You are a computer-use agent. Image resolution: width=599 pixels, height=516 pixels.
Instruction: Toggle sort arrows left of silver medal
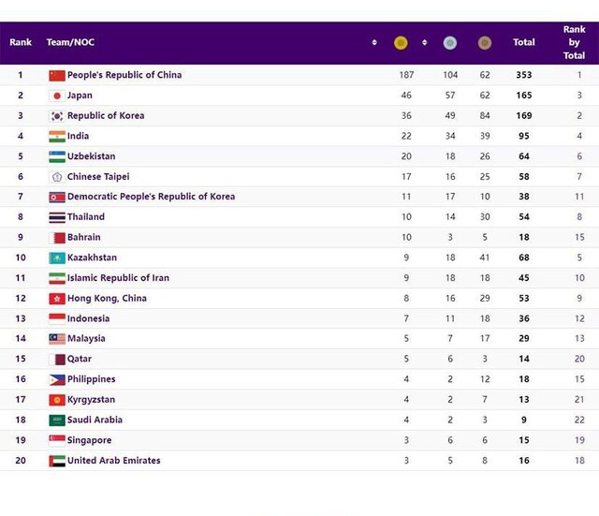424,42
